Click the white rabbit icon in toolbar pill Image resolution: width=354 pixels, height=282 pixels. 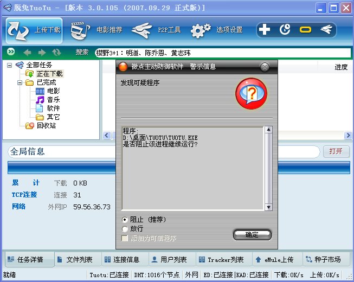click(x=326, y=29)
